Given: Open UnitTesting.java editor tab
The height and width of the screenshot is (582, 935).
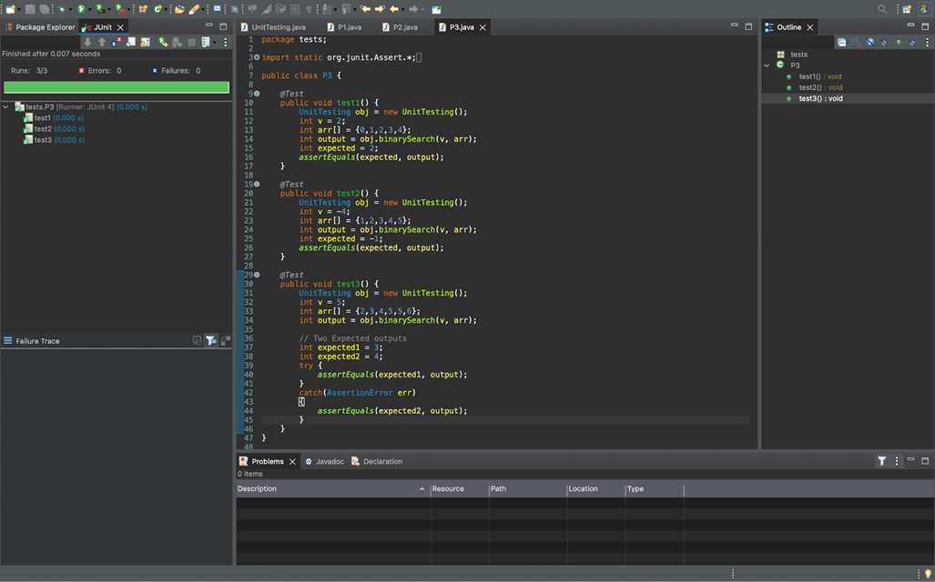Looking at the screenshot, I should click(x=273, y=26).
